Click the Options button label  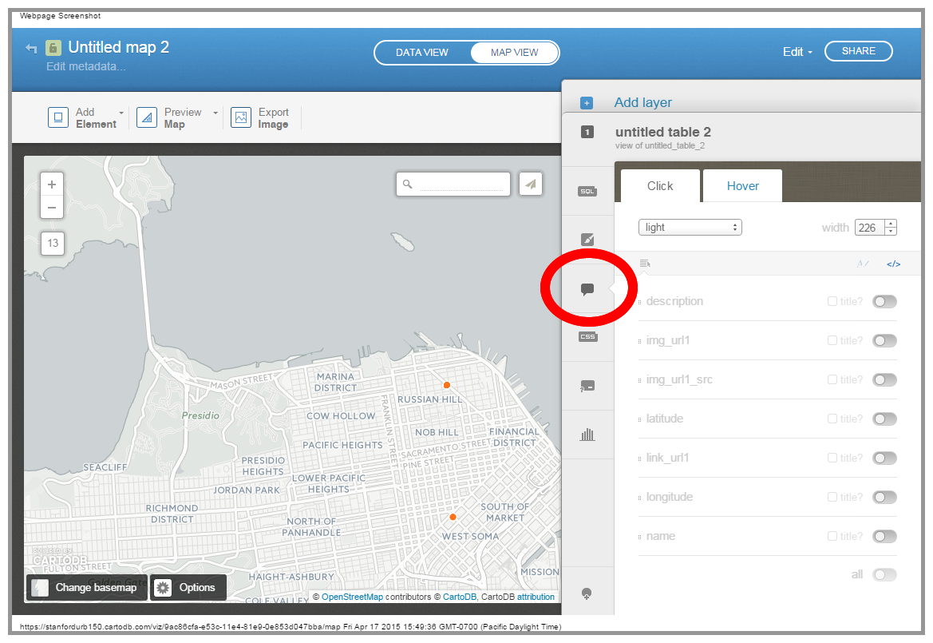[197, 588]
